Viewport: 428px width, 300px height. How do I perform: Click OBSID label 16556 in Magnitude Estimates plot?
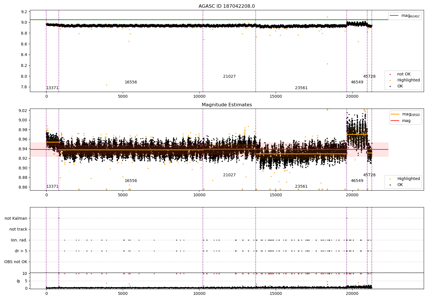pos(131,181)
